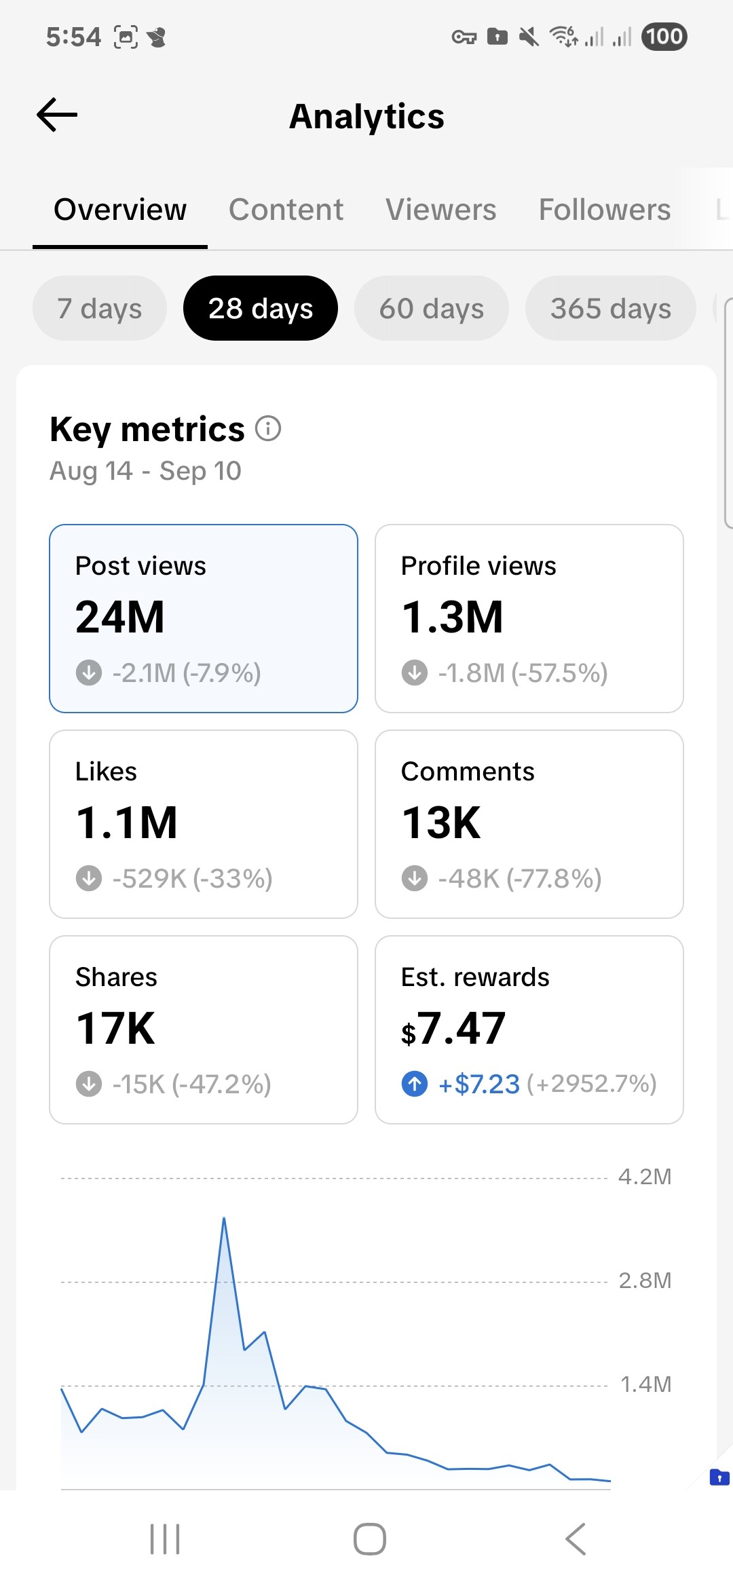Open the Key metrics info icon

[268, 429]
